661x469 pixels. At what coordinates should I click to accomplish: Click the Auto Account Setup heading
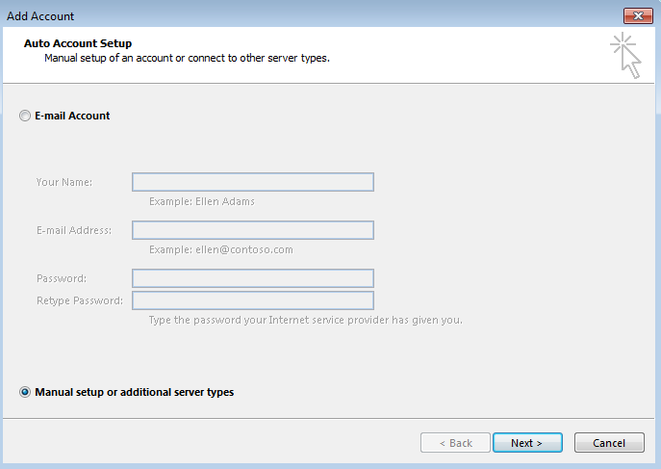pyautogui.click(x=78, y=43)
